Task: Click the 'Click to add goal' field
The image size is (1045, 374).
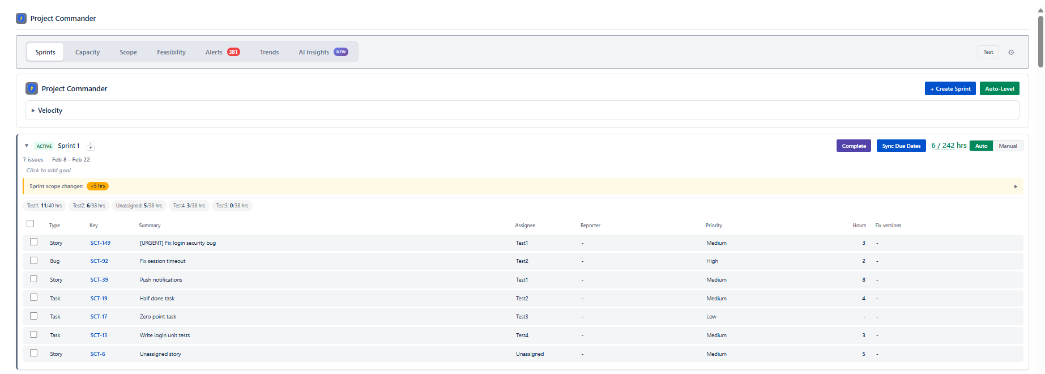Action: 49,171
